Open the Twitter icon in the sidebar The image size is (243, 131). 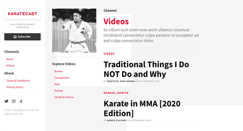(6, 101)
